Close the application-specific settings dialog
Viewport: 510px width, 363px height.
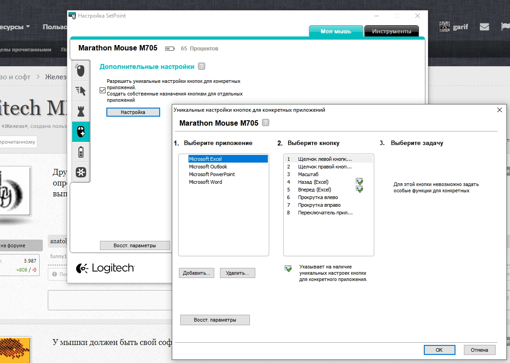pyautogui.click(x=500, y=110)
